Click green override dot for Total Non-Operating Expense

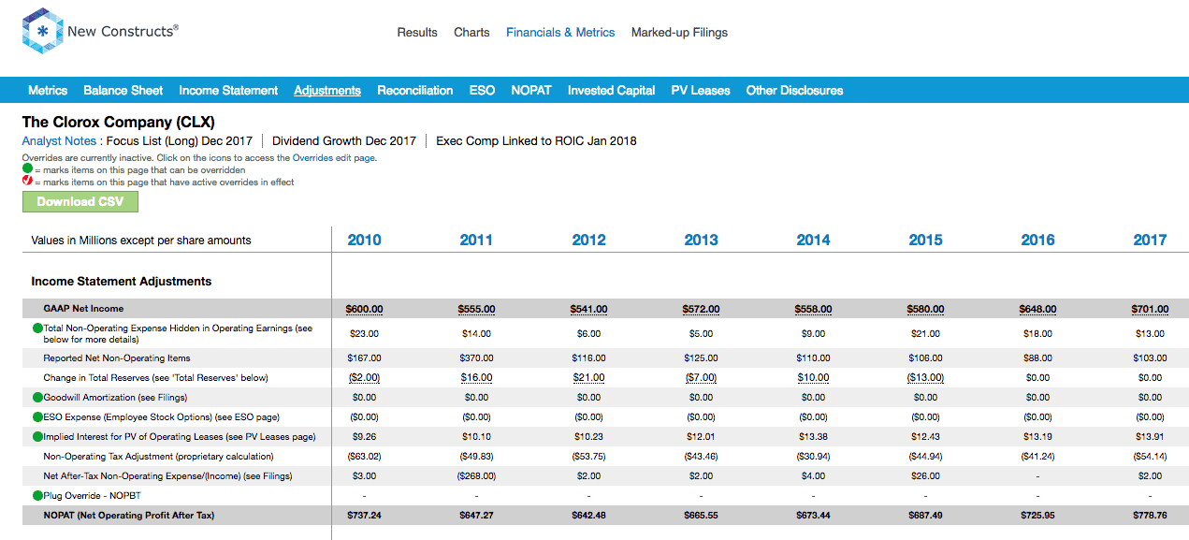click(x=37, y=328)
